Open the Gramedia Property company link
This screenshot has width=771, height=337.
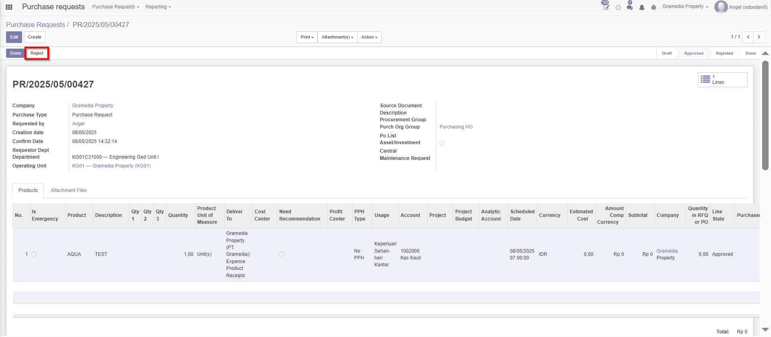(93, 106)
